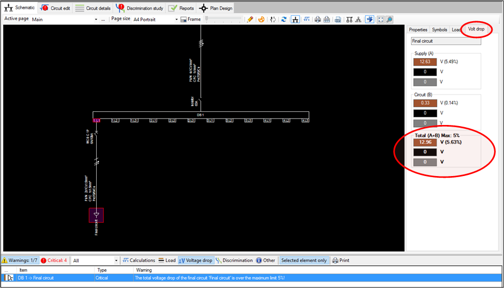Click the row icon for DB 1 -> Final circuit warning
504x288 pixels.
tap(9, 278)
